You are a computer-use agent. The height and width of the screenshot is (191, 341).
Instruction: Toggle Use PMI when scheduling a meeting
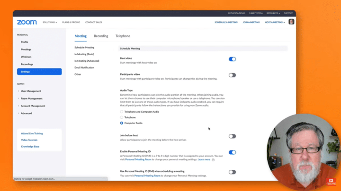click(232, 172)
